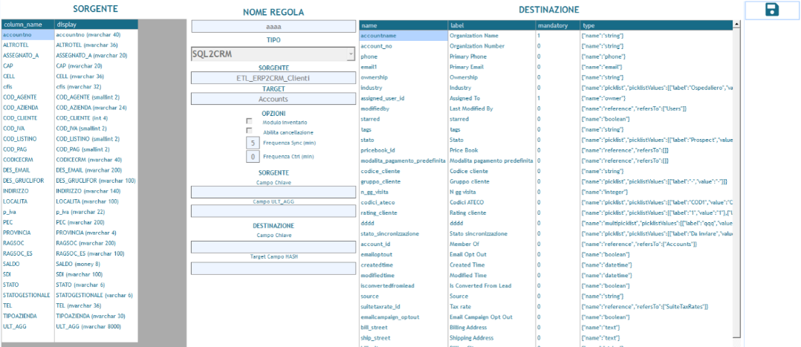Click the 'Codici ATECO' label cell
Image resolution: width=801 pixels, height=347 pixels.
point(491,202)
